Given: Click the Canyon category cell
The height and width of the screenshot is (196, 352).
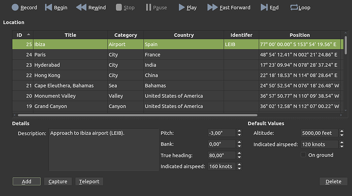Looking at the screenshot, I should 125,106.
